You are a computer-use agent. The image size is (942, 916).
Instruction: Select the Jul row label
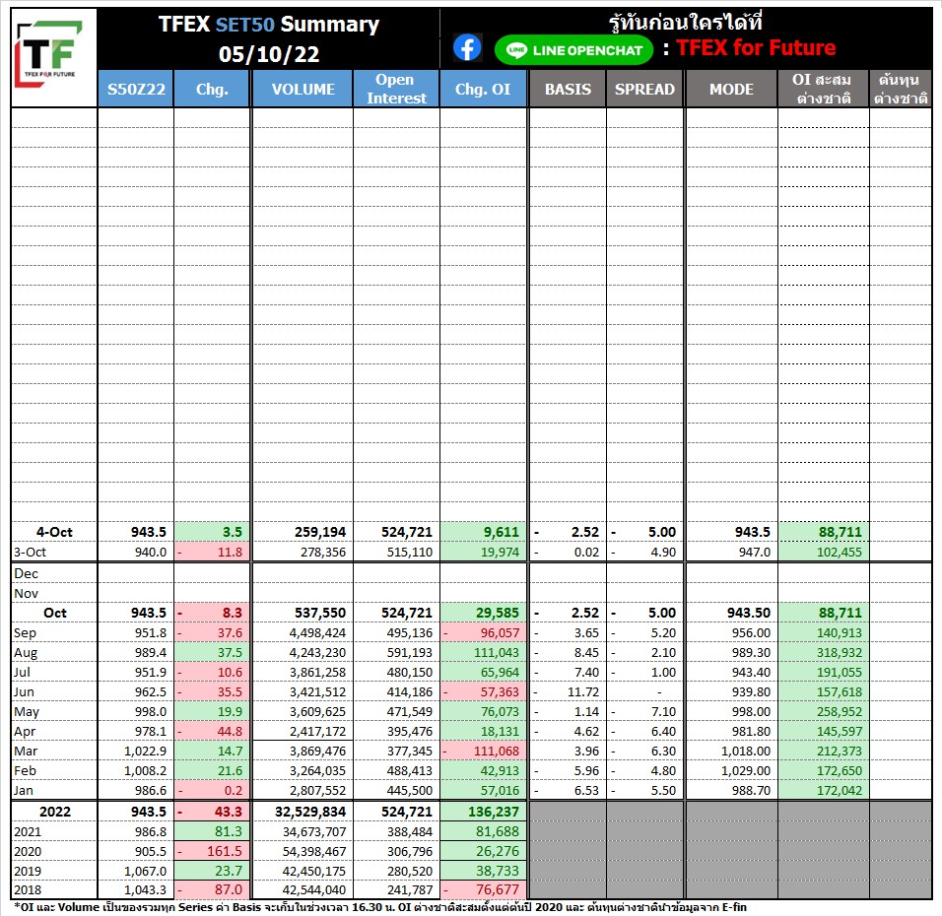tap(23, 672)
